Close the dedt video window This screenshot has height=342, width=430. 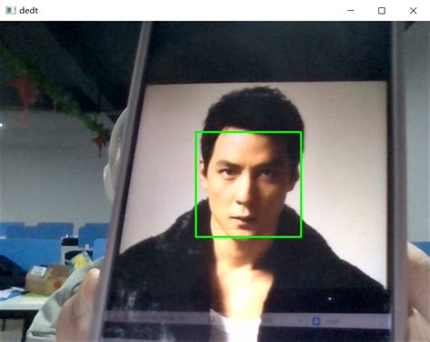pos(413,11)
